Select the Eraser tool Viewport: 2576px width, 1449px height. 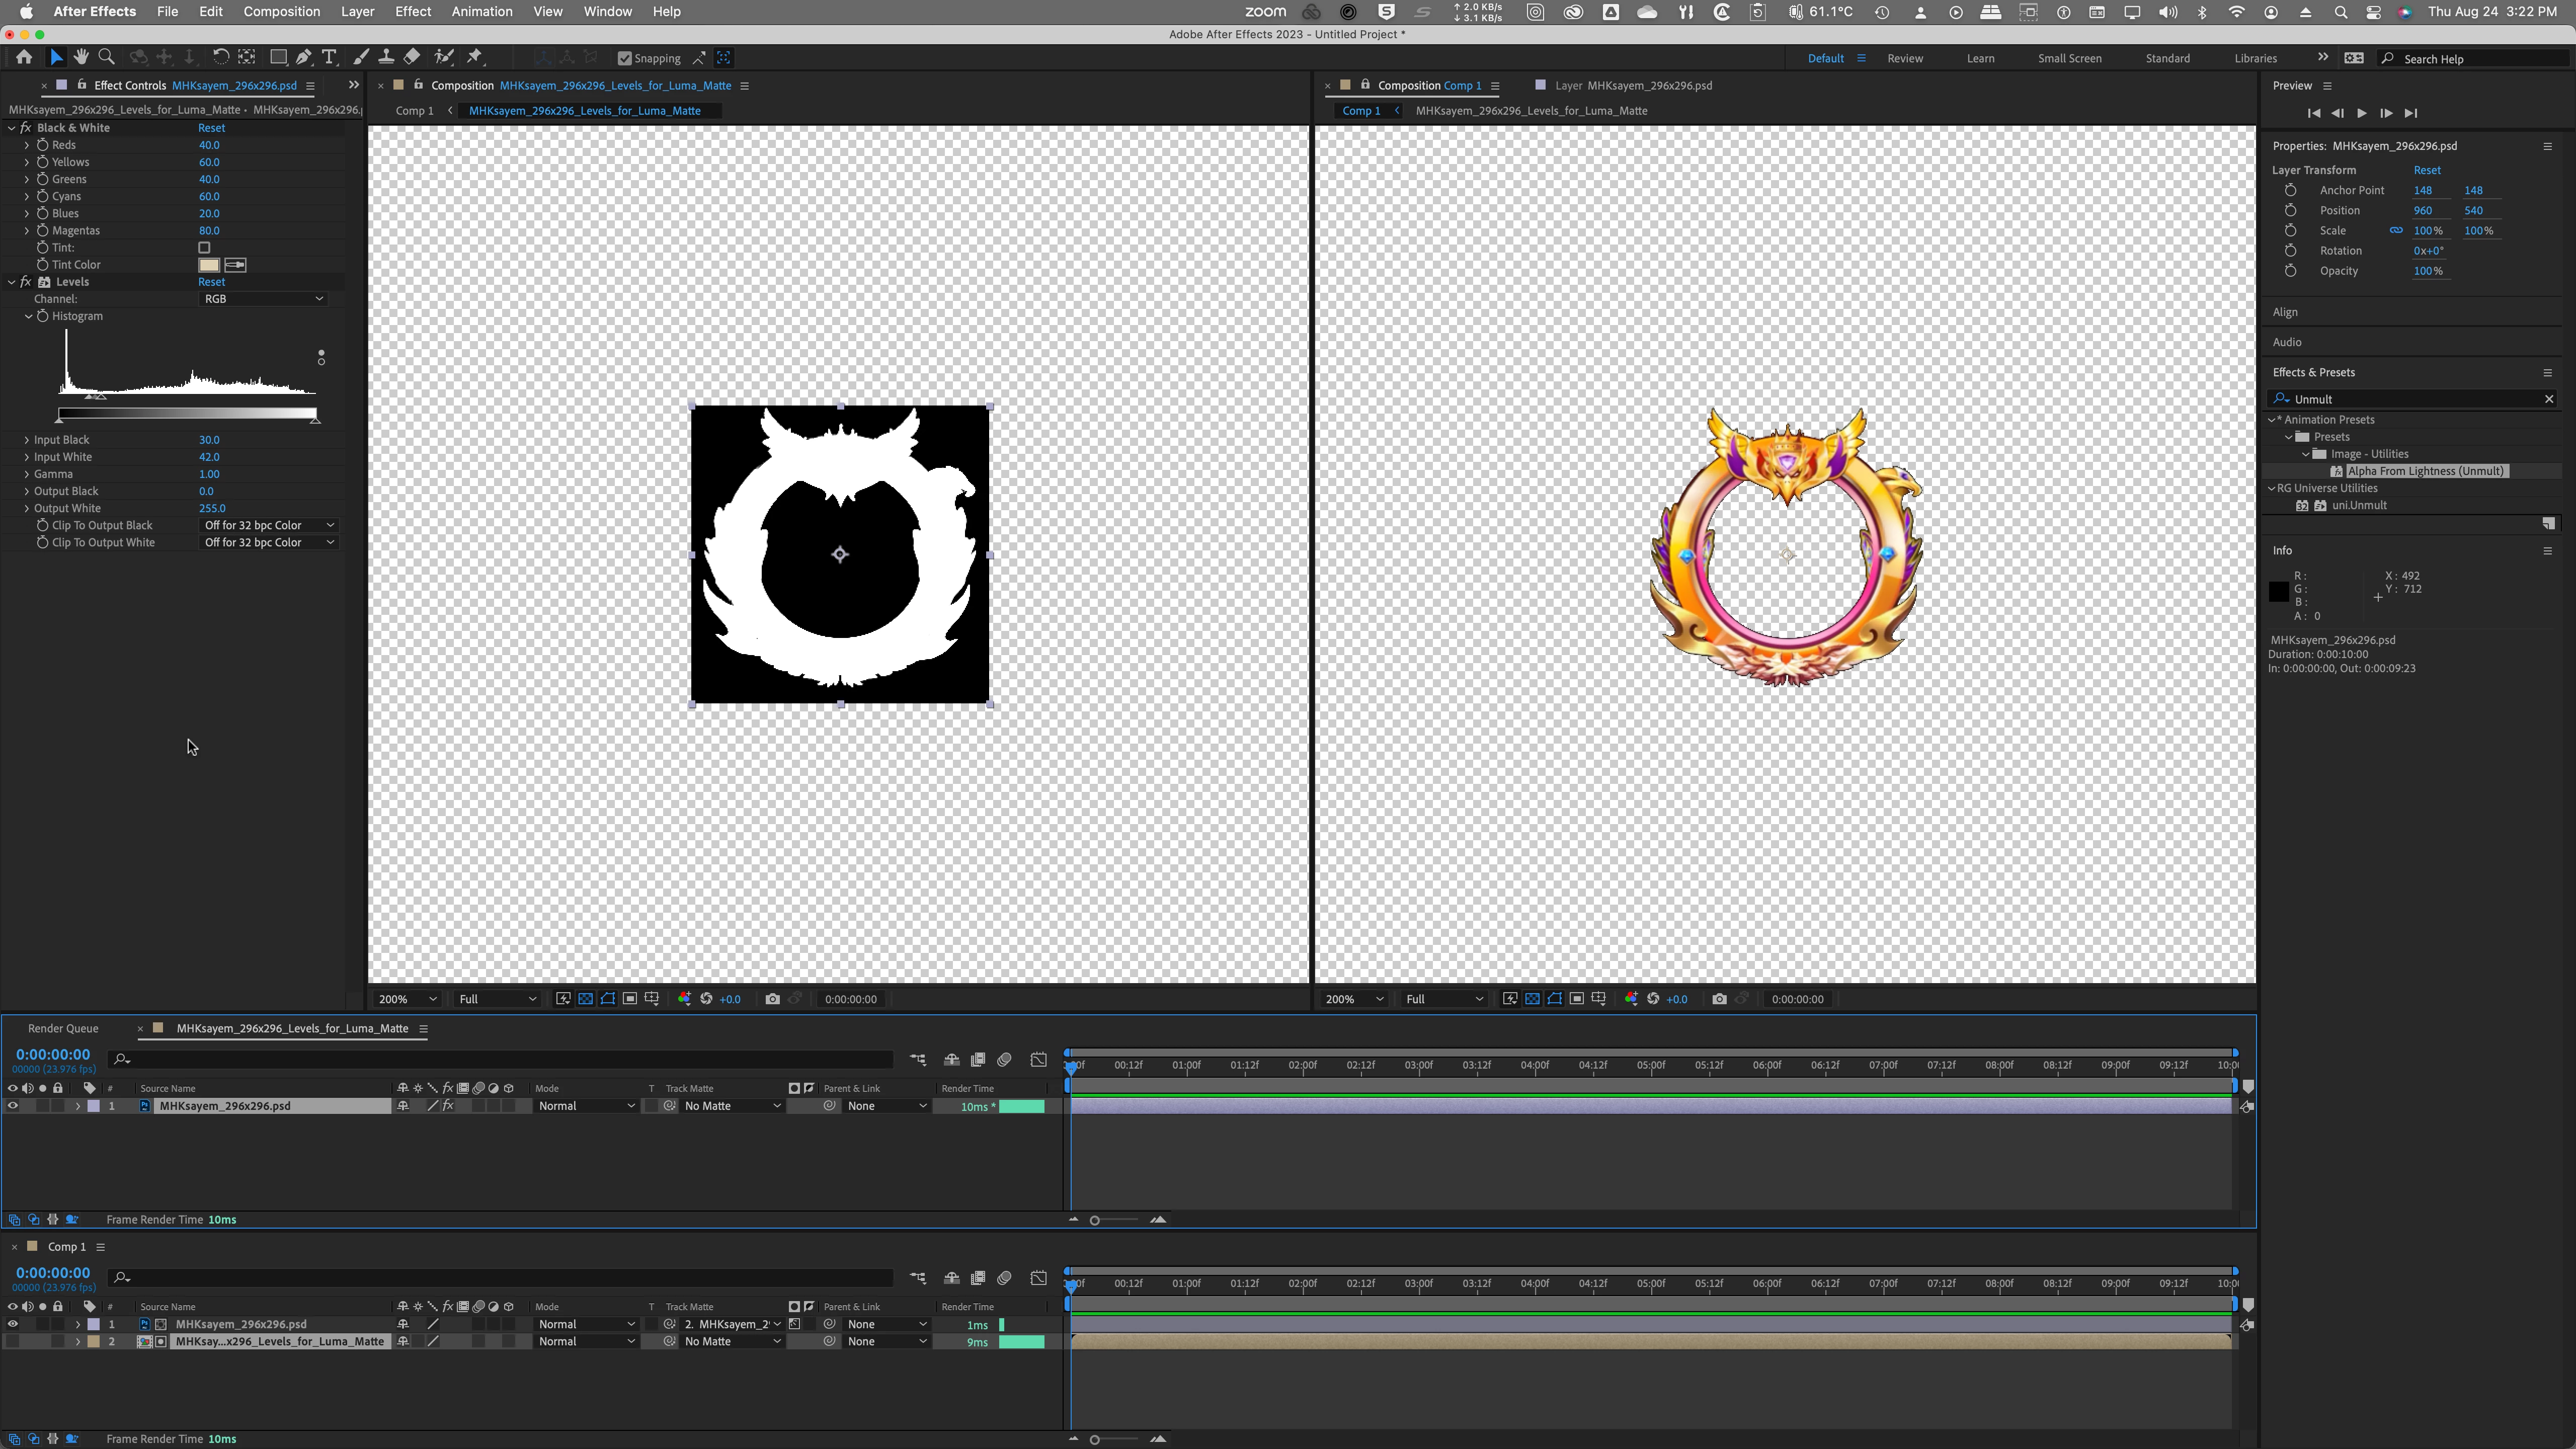point(412,57)
